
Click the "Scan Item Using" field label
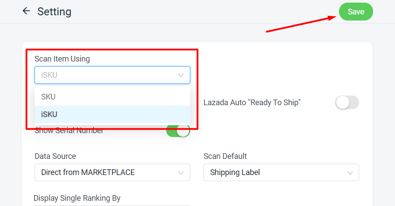click(62, 59)
